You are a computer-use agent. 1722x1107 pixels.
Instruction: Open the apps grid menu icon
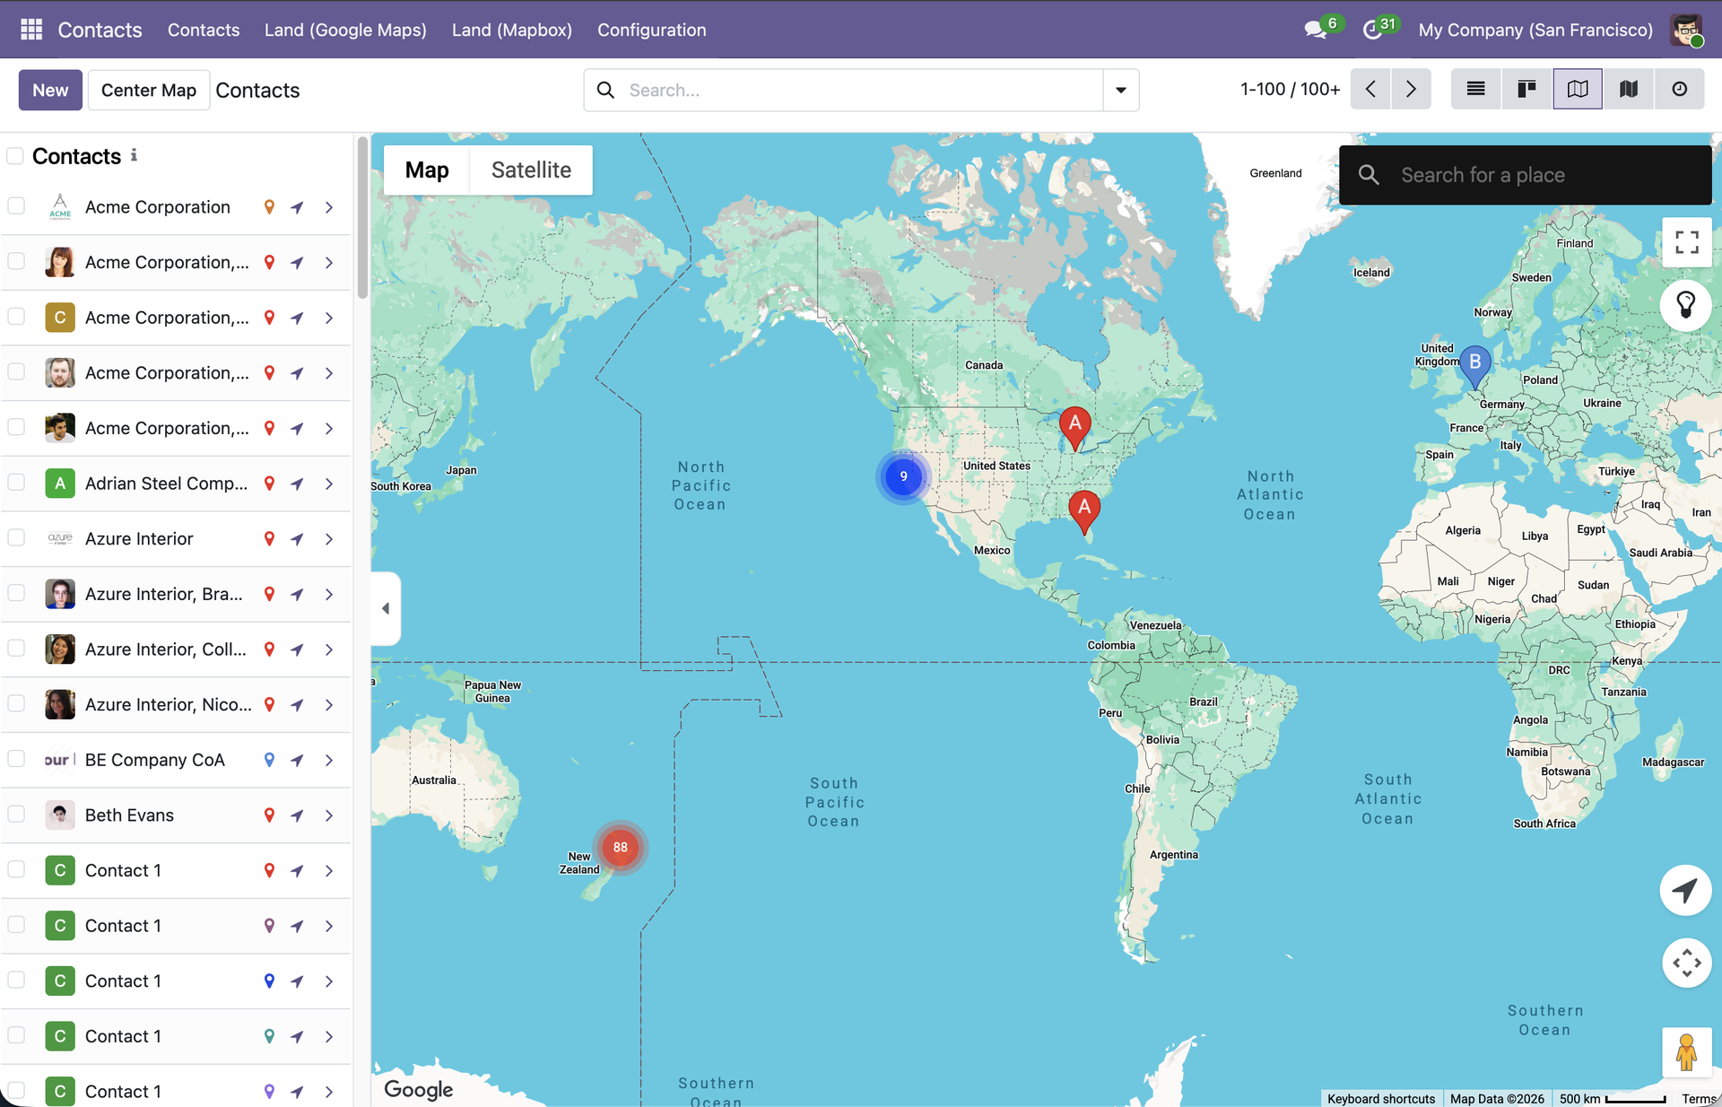[31, 30]
